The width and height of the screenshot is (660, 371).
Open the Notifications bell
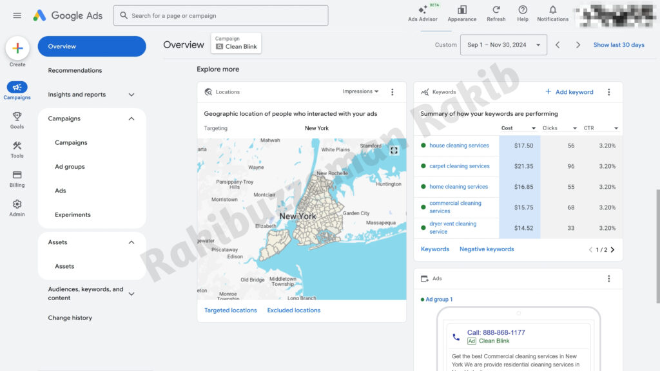(552, 11)
